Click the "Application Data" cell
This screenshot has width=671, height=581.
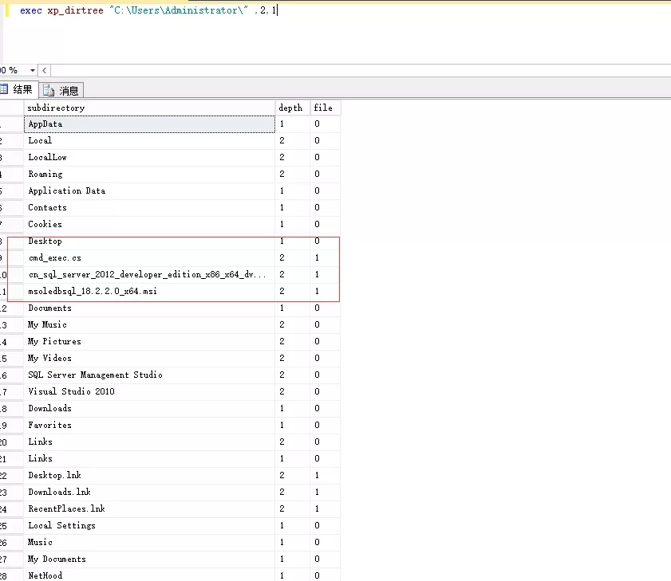click(149, 190)
